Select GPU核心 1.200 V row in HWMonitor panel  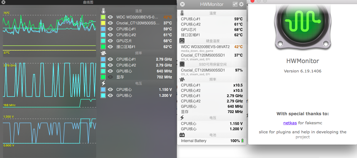point(212,129)
